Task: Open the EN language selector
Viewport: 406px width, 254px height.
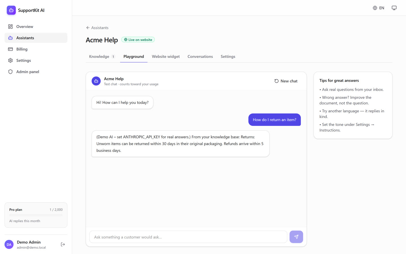Action: point(379,8)
